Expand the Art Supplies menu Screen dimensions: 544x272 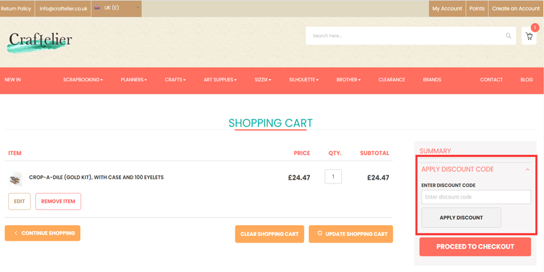220,80
